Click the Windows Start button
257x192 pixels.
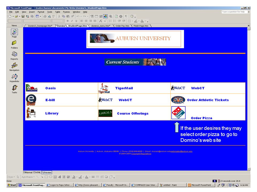12,185
